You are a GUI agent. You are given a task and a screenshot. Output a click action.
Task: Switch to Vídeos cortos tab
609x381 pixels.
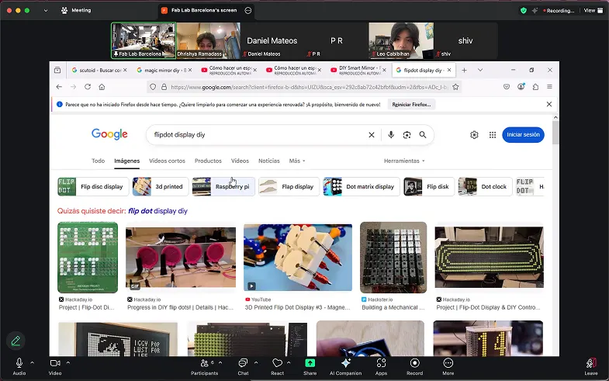pyautogui.click(x=167, y=161)
